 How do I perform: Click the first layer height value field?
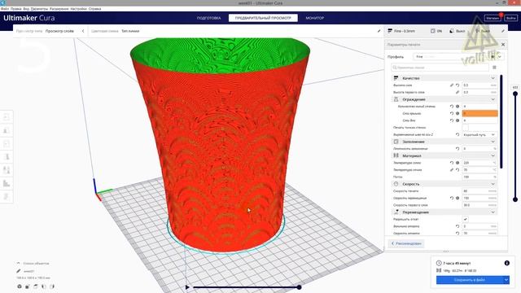pos(479,92)
